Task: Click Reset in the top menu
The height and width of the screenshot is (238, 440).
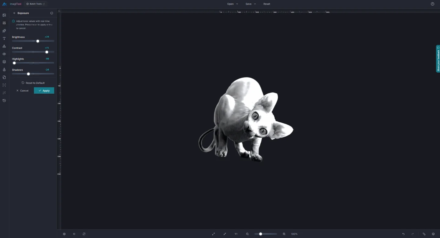Action: 267,4
